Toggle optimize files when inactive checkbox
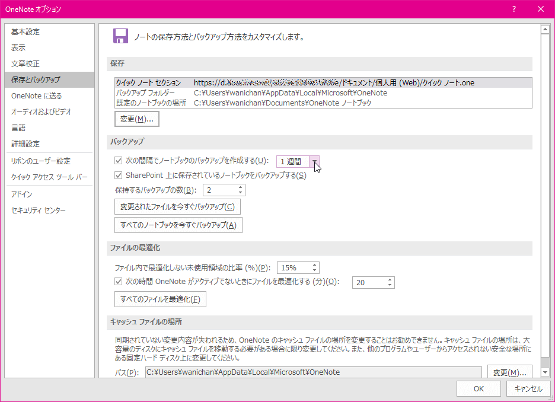Image resolution: width=555 pixels, height=402 pixels. pyautogui.click(x=118, y=281)
